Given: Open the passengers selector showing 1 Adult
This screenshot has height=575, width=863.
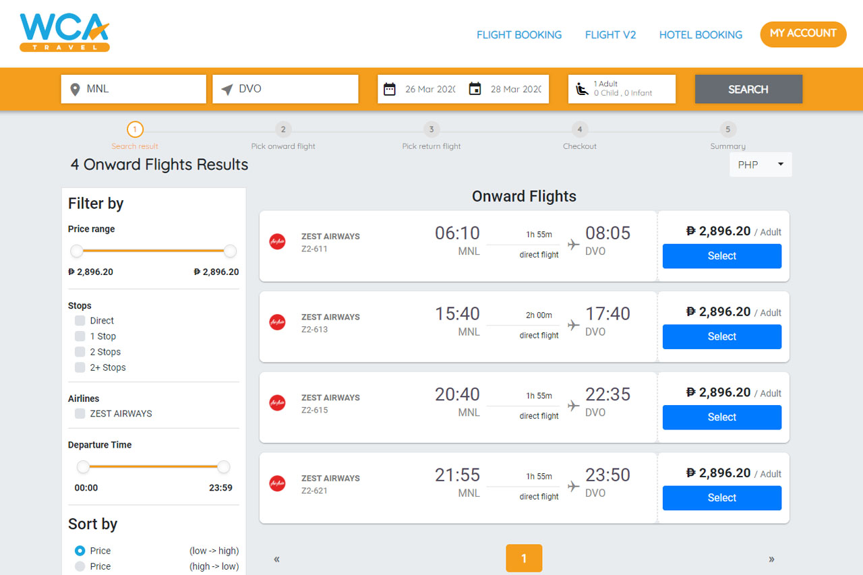Looking at the screenshot, I should (x=622, y=89).
